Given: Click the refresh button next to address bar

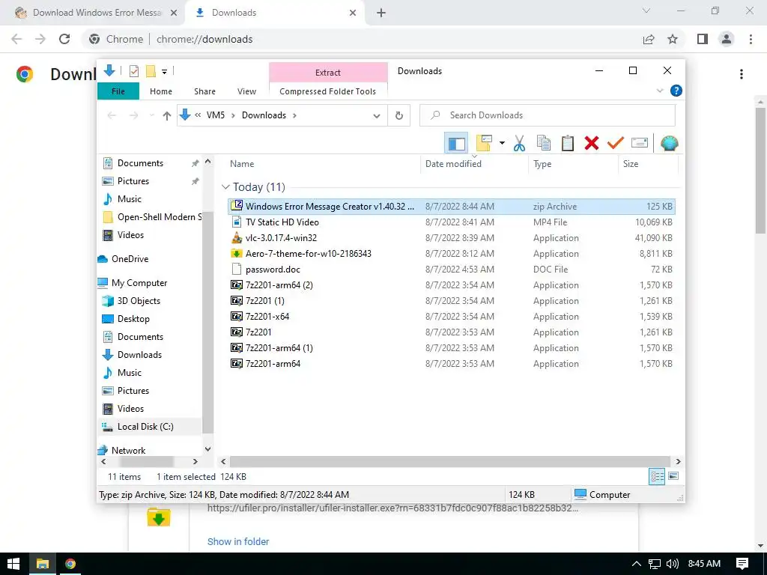Looking at the screenshot, I should point(399,115).
